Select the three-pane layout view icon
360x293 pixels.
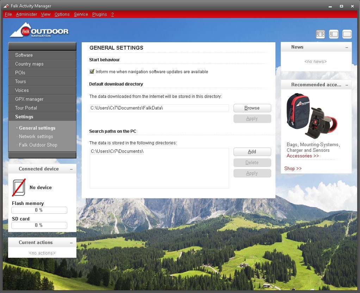320,34
